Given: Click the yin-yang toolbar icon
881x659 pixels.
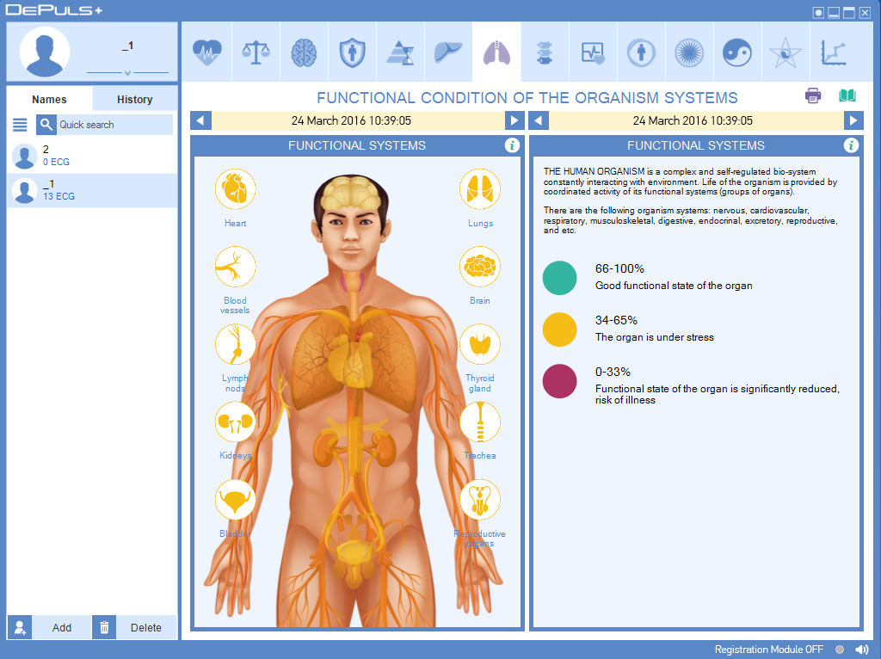Looking at the screenshot, I should coord(737,52).
